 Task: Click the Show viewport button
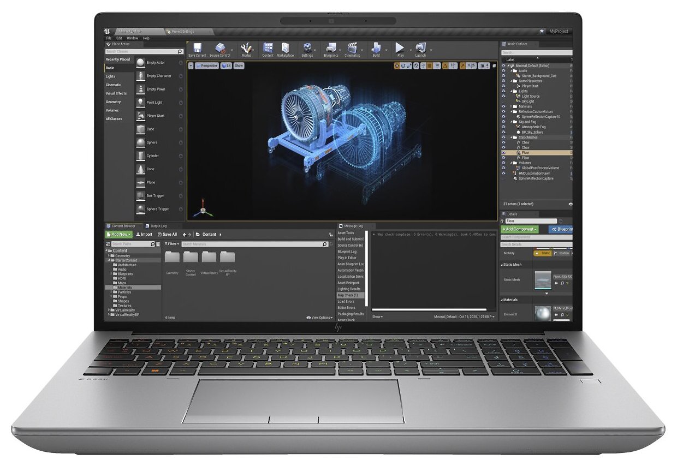coord(239,65)
